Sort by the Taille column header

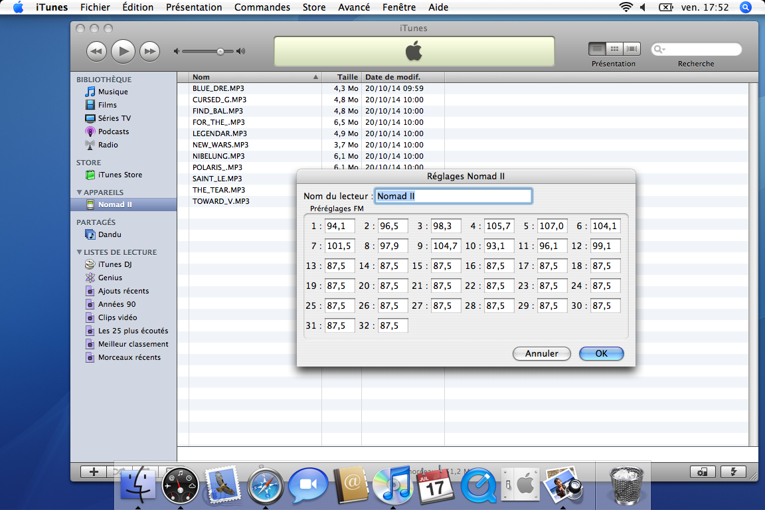(x=341, y=77)
